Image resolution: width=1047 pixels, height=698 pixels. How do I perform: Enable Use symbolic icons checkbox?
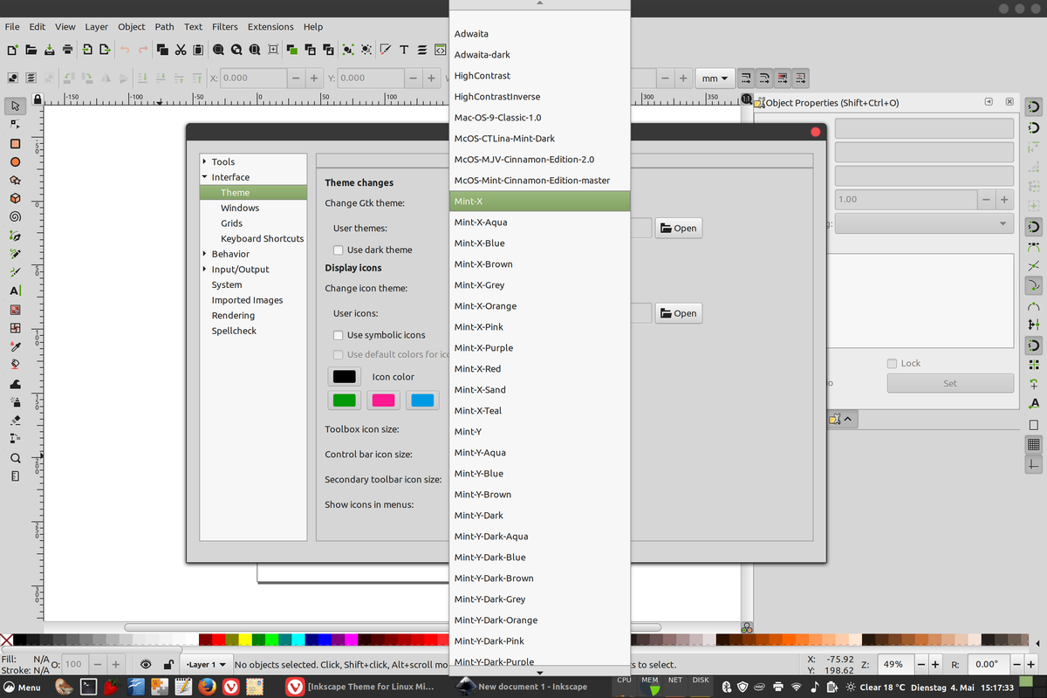[x=338, y=335]
